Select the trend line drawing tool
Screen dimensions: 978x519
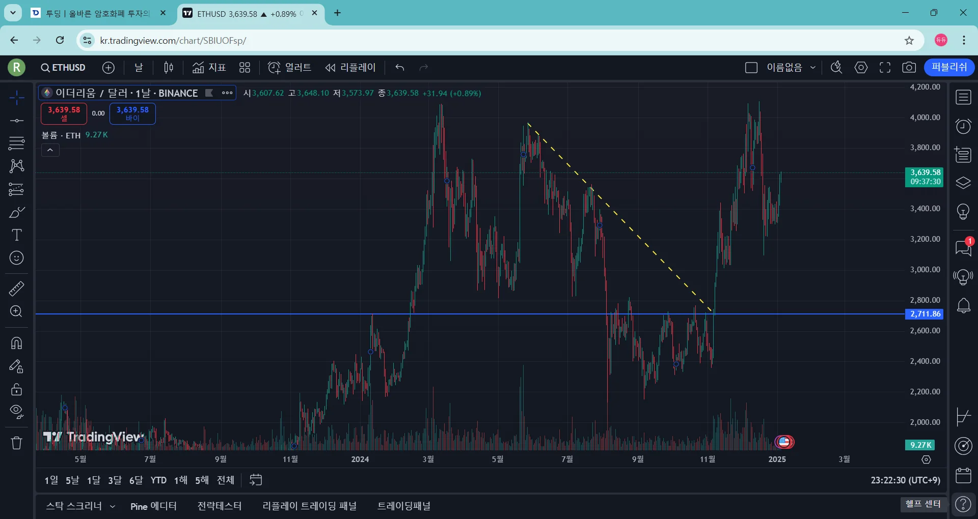[16, 121]
